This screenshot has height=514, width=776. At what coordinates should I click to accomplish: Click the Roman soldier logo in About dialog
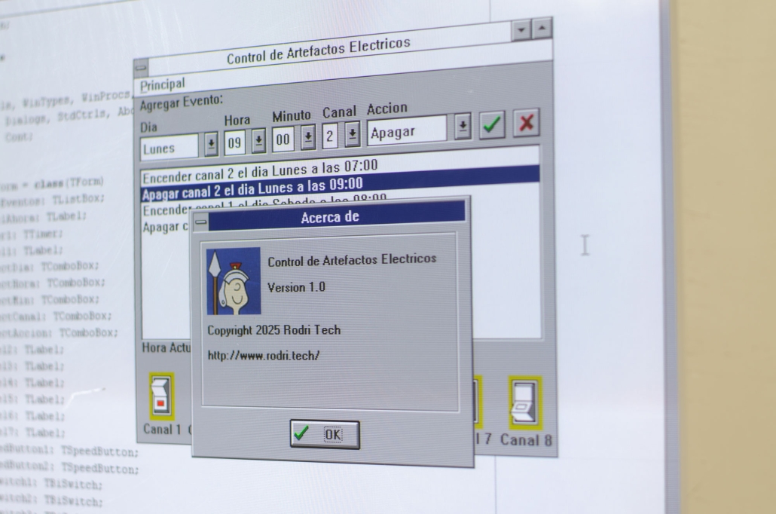point(234,281)
